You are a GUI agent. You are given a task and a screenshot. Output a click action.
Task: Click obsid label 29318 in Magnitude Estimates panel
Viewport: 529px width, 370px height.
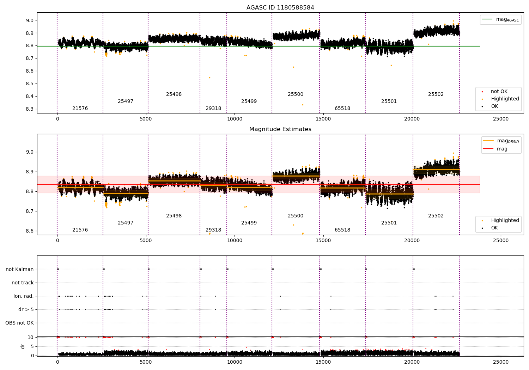(x=213, y=230)
